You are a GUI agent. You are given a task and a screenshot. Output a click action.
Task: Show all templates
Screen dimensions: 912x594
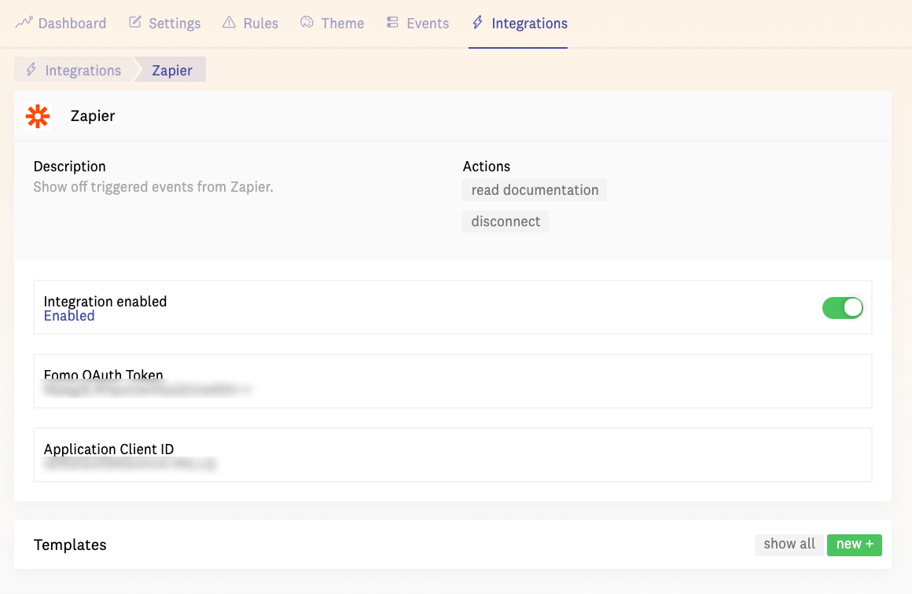pyautogui.click(x=789, y=544)
